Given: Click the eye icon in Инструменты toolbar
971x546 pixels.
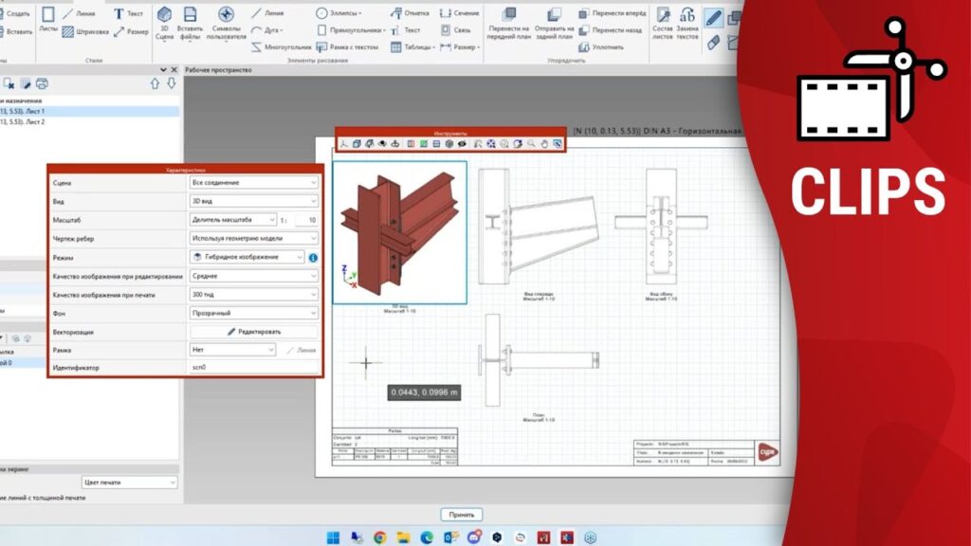Looking at the screenshot, I should click(462, 144).
